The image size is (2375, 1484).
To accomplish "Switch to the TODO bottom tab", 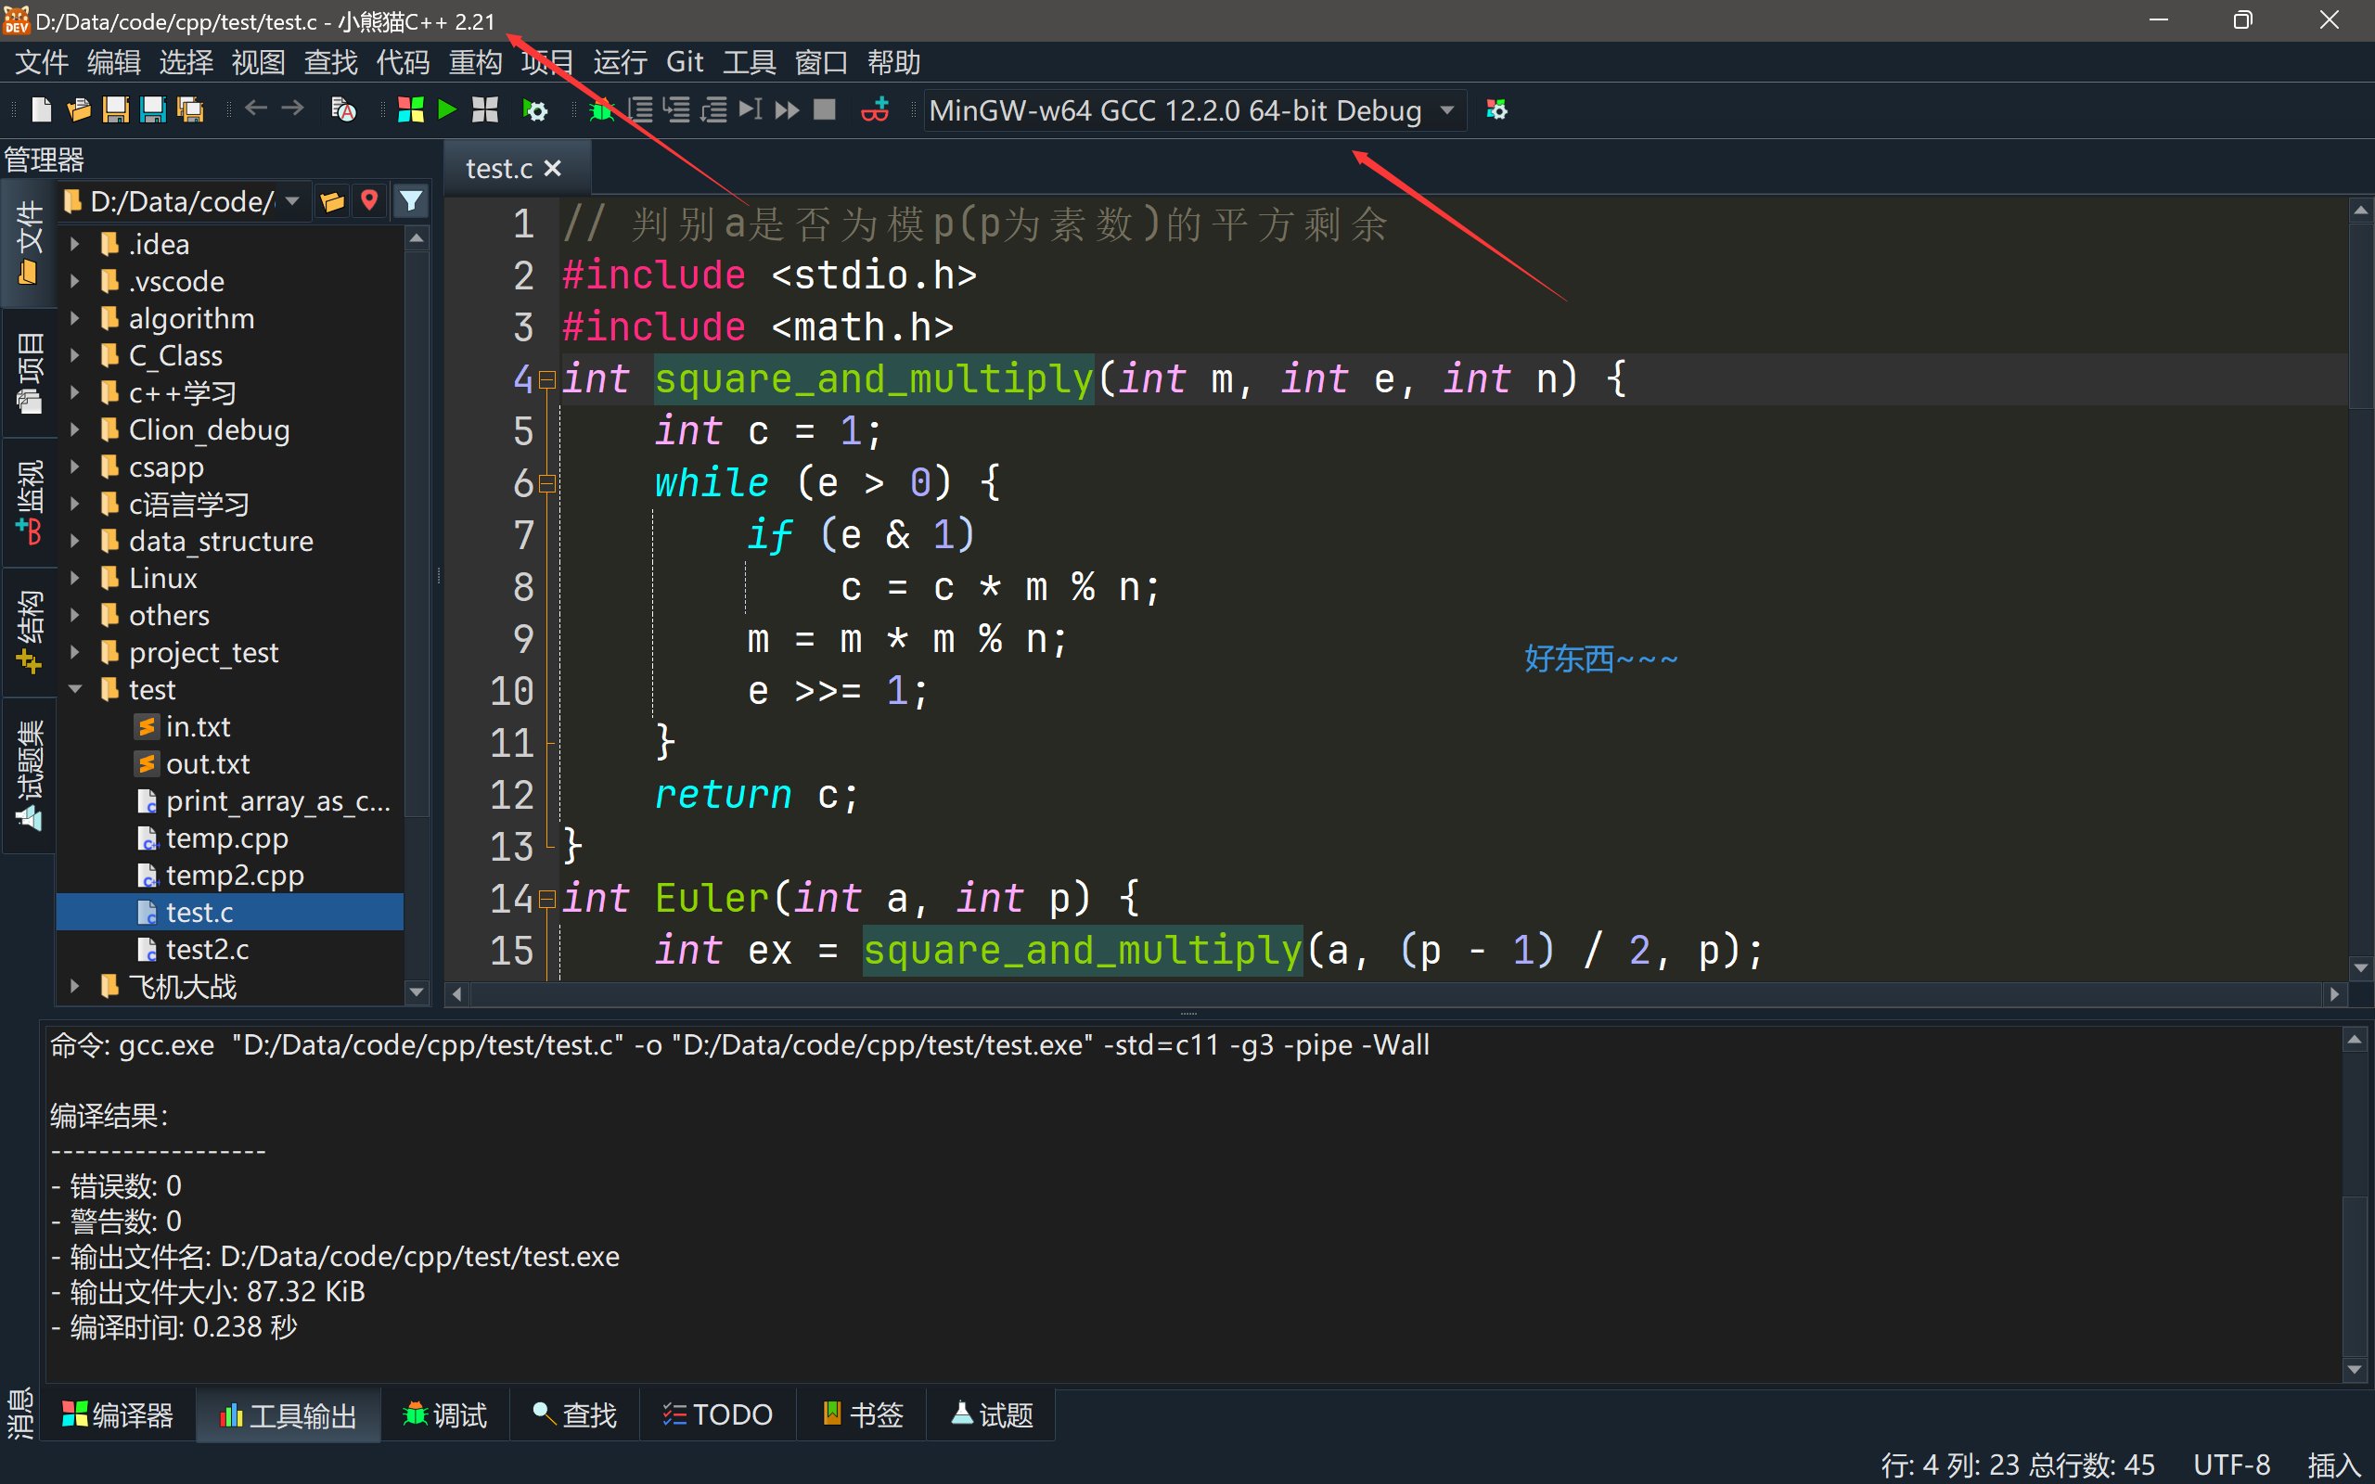I will coord(717,1414).
